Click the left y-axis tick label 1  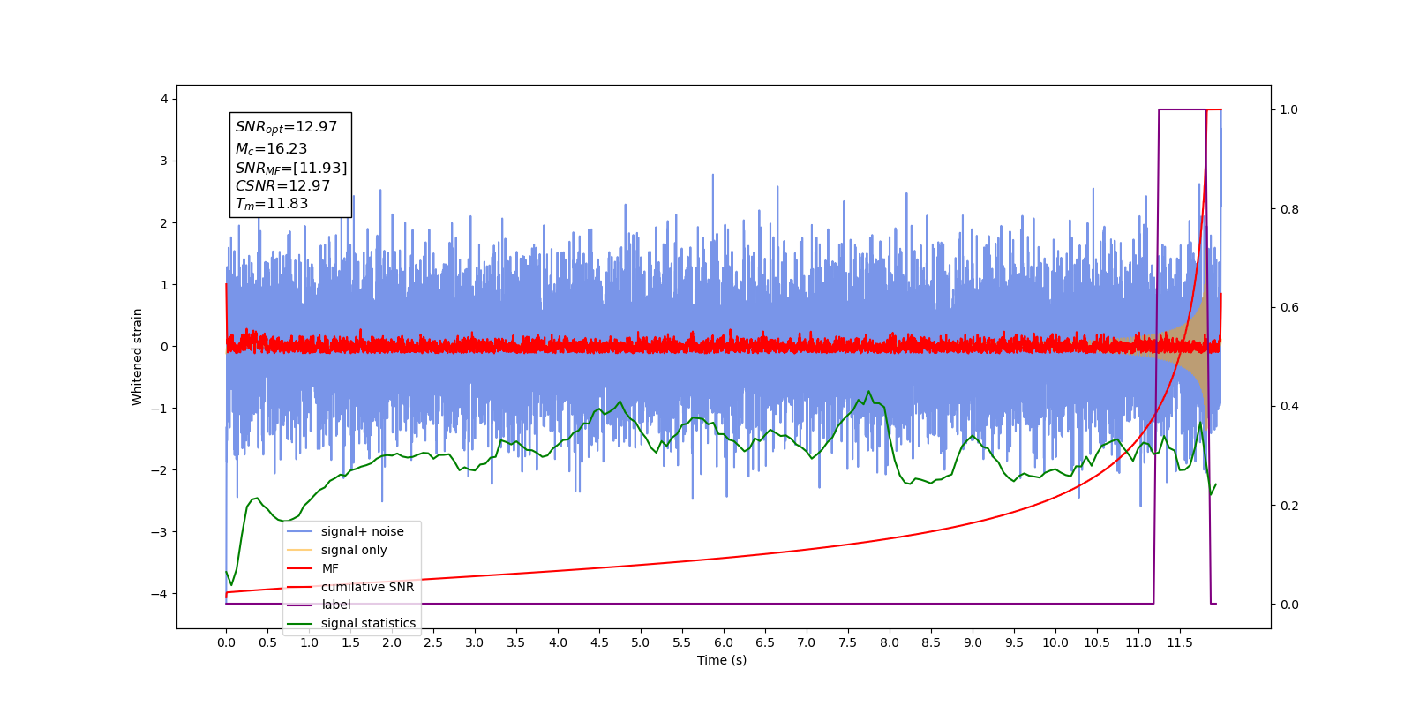[x=164, y=285]
